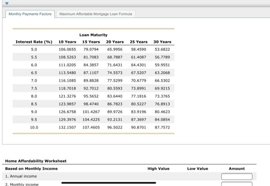Select the Loan Maturity table heading
Screen dimensions: 270x186
click(x=93, y=35)
